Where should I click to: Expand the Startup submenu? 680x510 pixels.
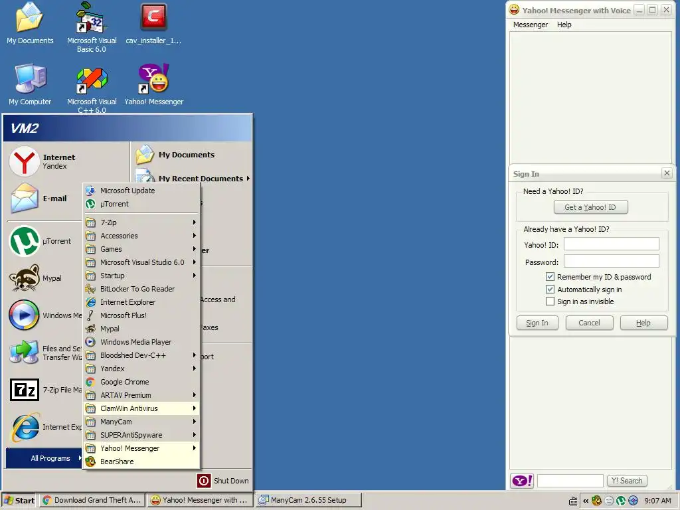click(141, 276)
